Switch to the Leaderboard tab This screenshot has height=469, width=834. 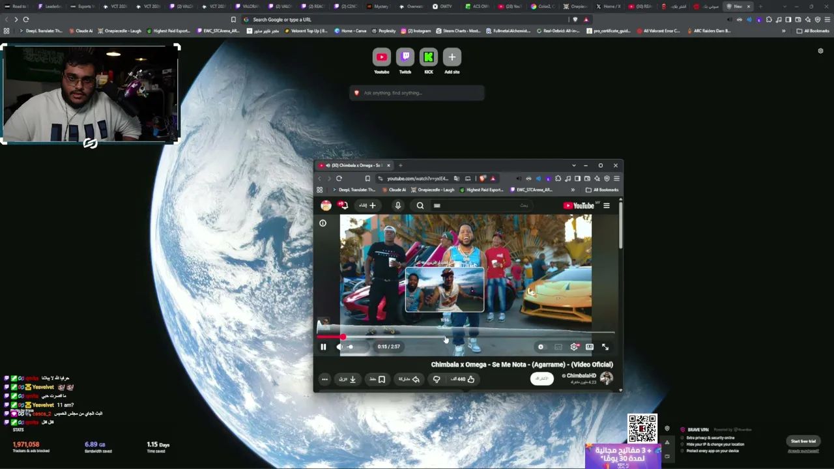coord(51,7)
